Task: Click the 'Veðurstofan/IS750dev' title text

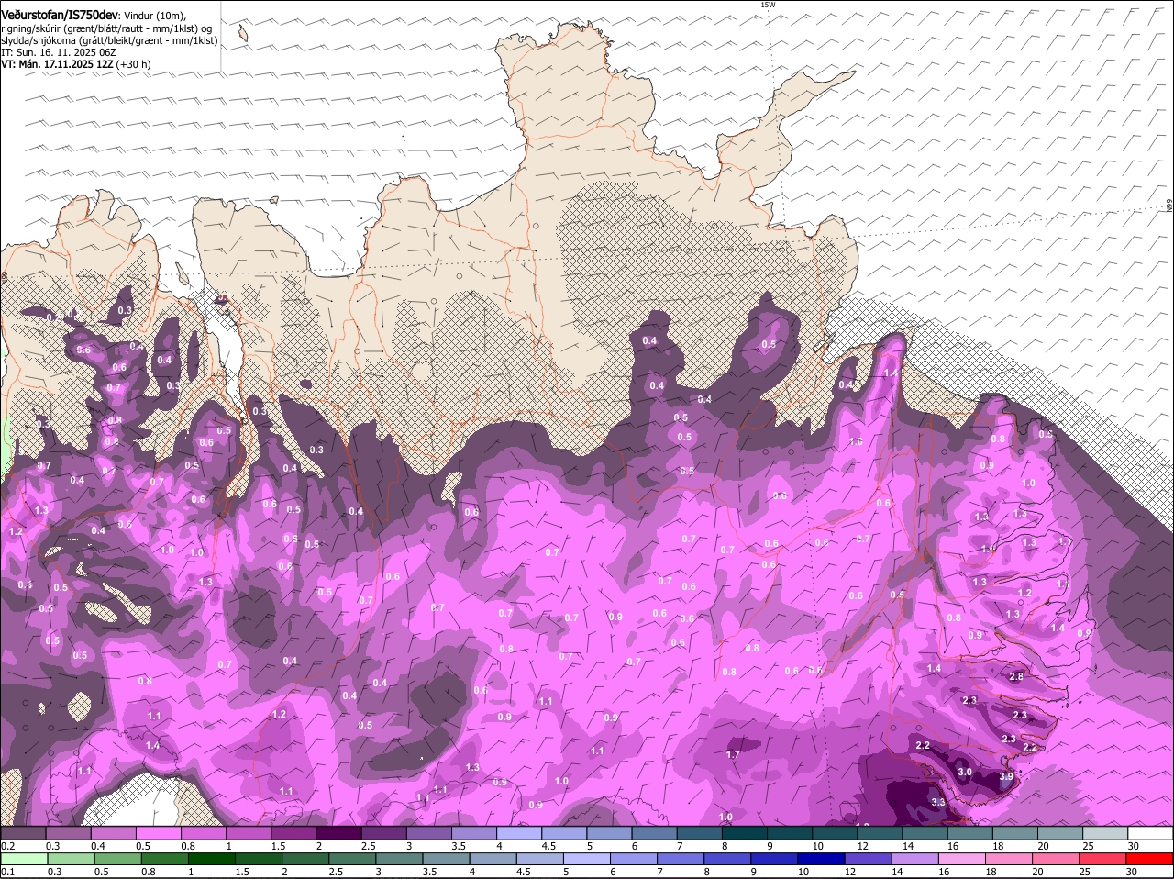Action: pos(60,15)
